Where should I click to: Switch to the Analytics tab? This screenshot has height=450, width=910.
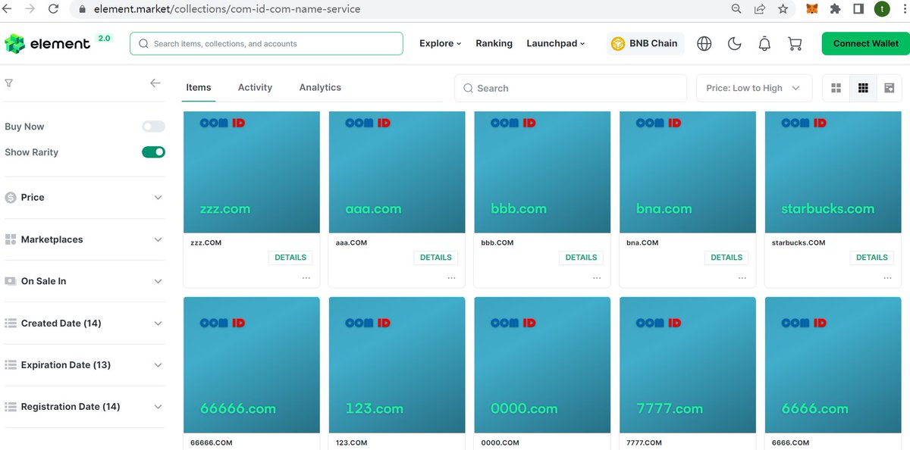tap(320, 88)
